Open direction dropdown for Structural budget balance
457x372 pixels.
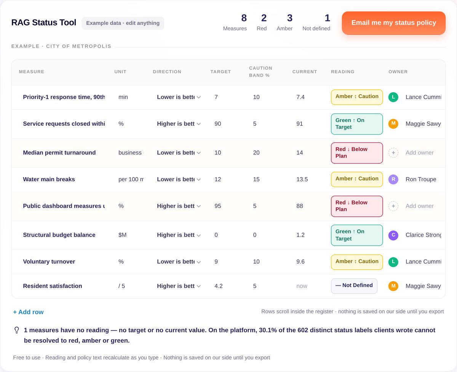[179, 235]
